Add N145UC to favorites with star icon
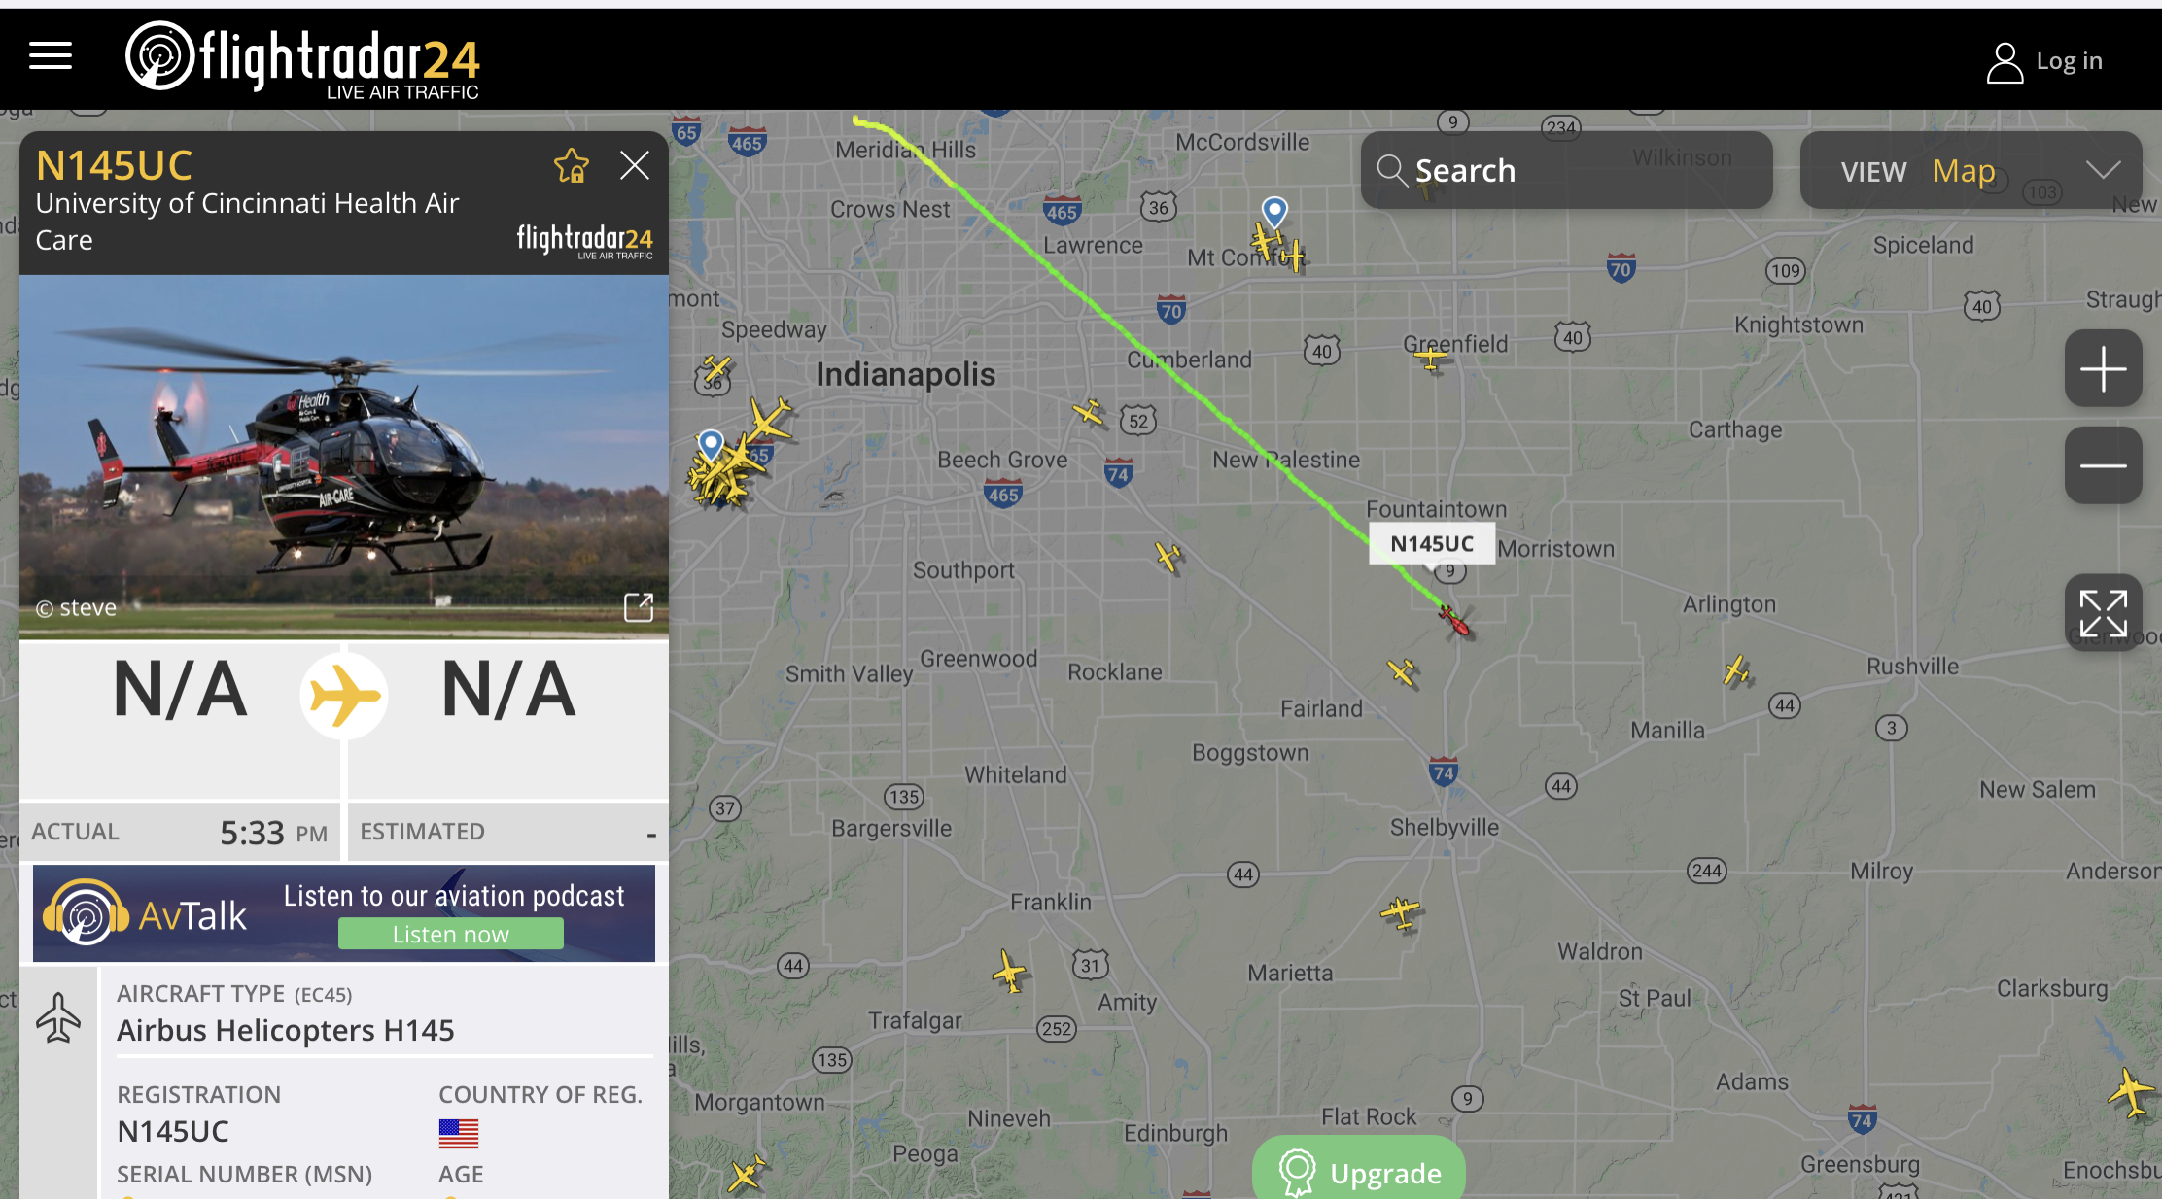Screen dimensions: 2162x1199 (x=572, y=166)
